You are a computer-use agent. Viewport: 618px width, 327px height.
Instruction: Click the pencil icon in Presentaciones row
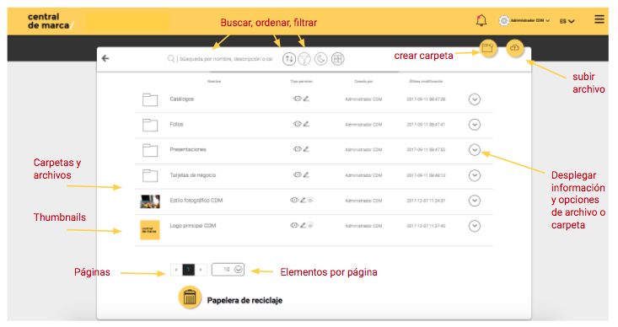(x=306, y=149)
